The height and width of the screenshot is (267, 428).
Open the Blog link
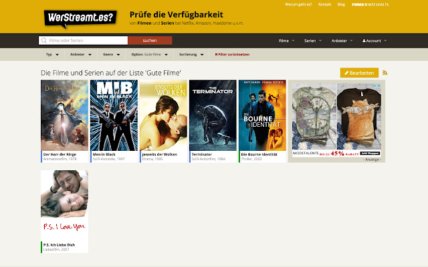click(341, 5)
